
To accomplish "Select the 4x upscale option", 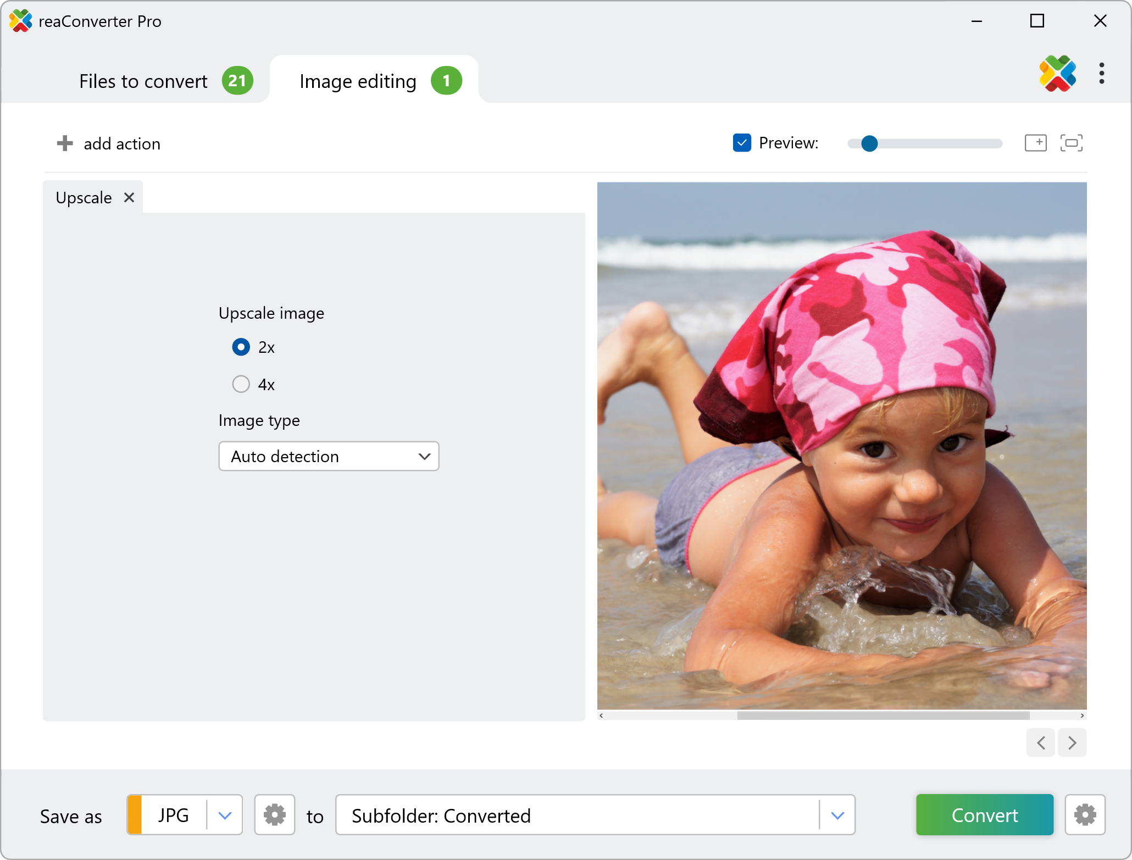I will tap(241, 384).
